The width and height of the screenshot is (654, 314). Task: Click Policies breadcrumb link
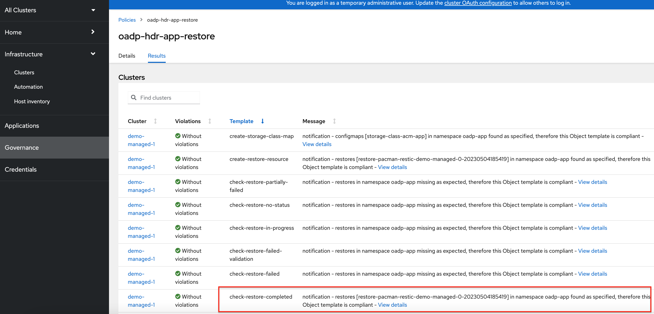(127, 20)
